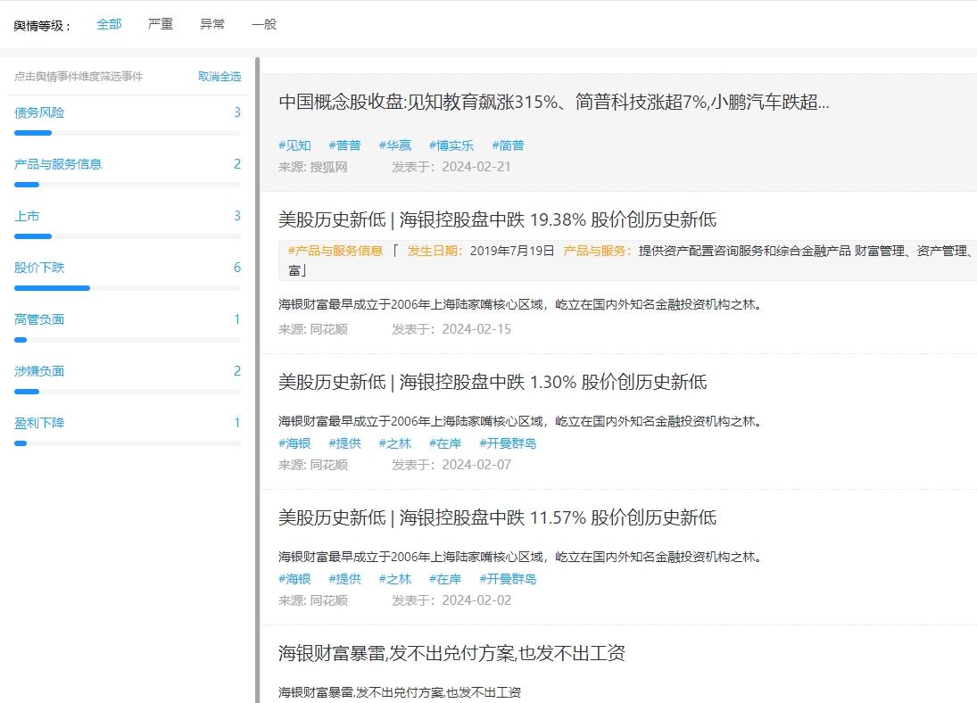Click the count 3 beside 债务风险

tap(237, 112)
